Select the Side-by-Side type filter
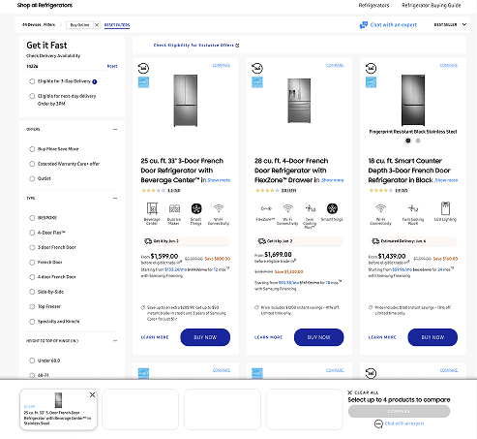Viewport: 477px width, 439px height. point(32,292)
